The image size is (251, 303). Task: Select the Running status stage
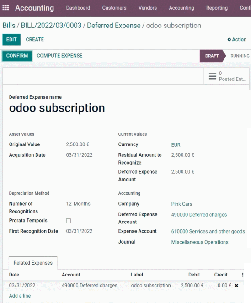pos(240,56)
